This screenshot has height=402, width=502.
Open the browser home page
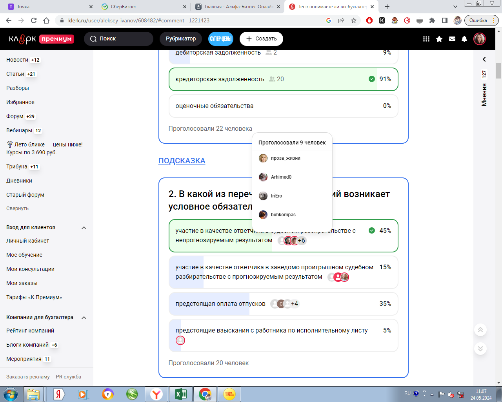[x=46, y=20]
